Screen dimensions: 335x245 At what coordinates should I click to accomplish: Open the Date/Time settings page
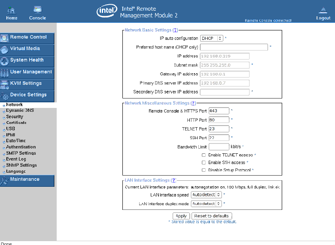point(16,140)
